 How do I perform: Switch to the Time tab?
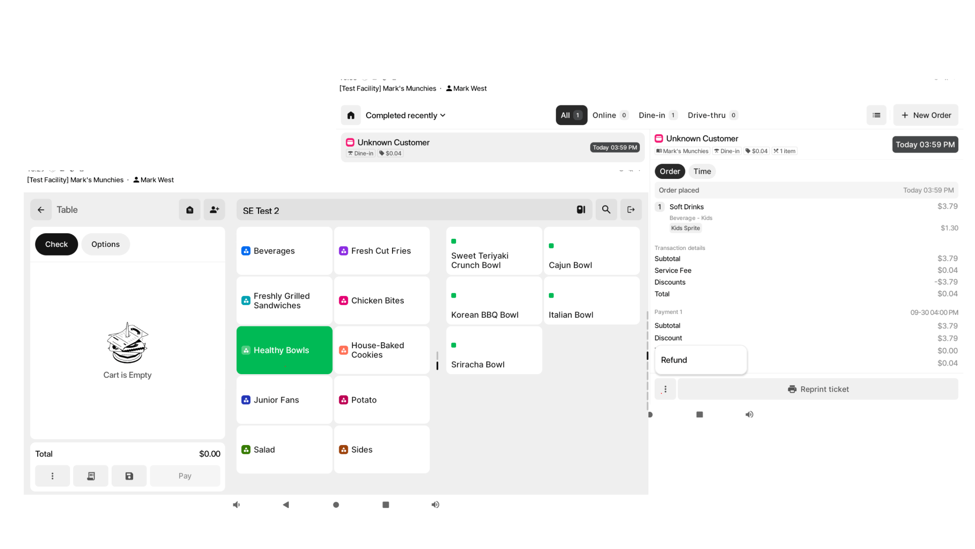click(702, 171)
